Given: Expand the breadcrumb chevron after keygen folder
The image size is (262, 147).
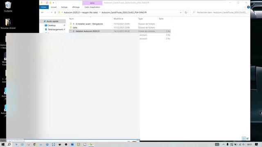Looking at the screenshot, I should pyautogui.click(x=100, y=13).
